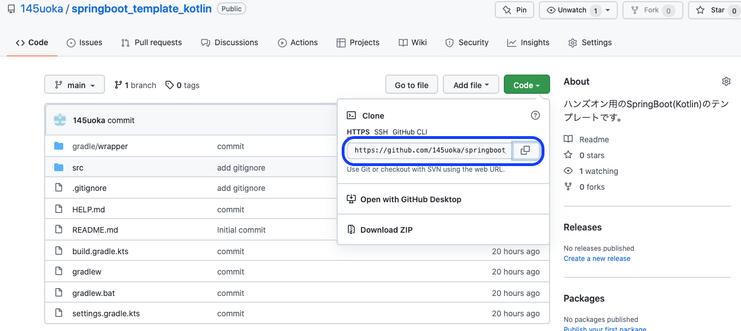Switch to the Pull requests tab
Viewport: 741px width, 331px height.
151,42
